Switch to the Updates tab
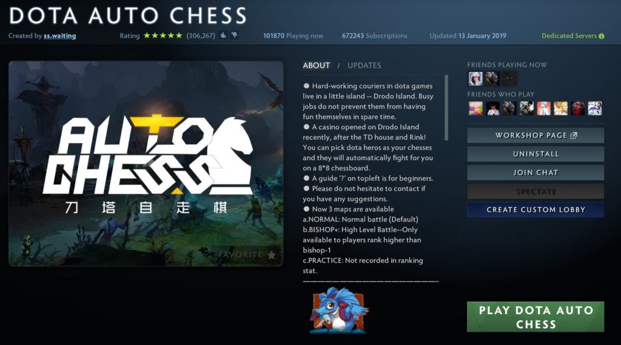The image size is (621, 345). point(364,65)
